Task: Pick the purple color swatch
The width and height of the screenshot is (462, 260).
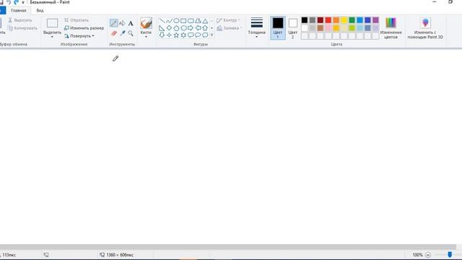Action: tap(375, 20)
